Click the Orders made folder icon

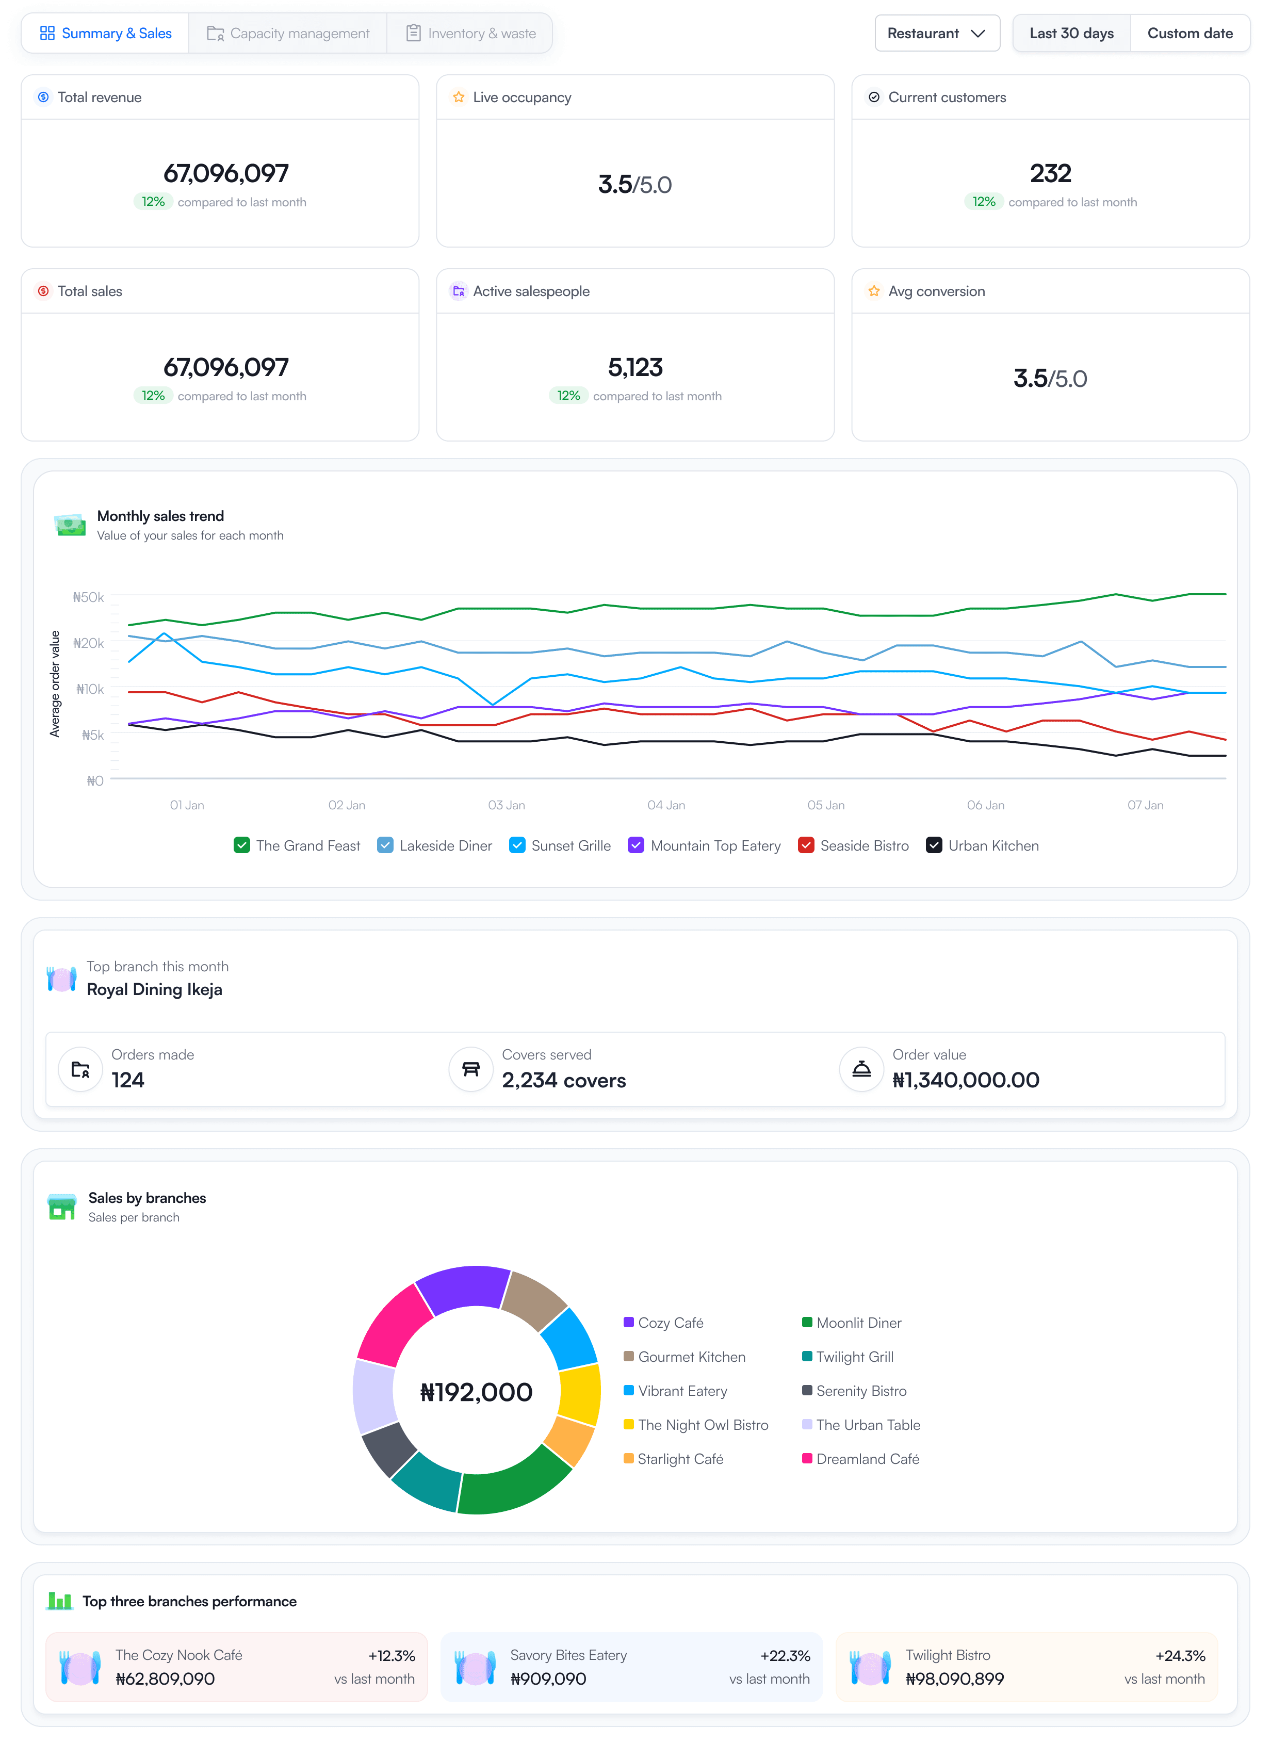click(80, 1069)
